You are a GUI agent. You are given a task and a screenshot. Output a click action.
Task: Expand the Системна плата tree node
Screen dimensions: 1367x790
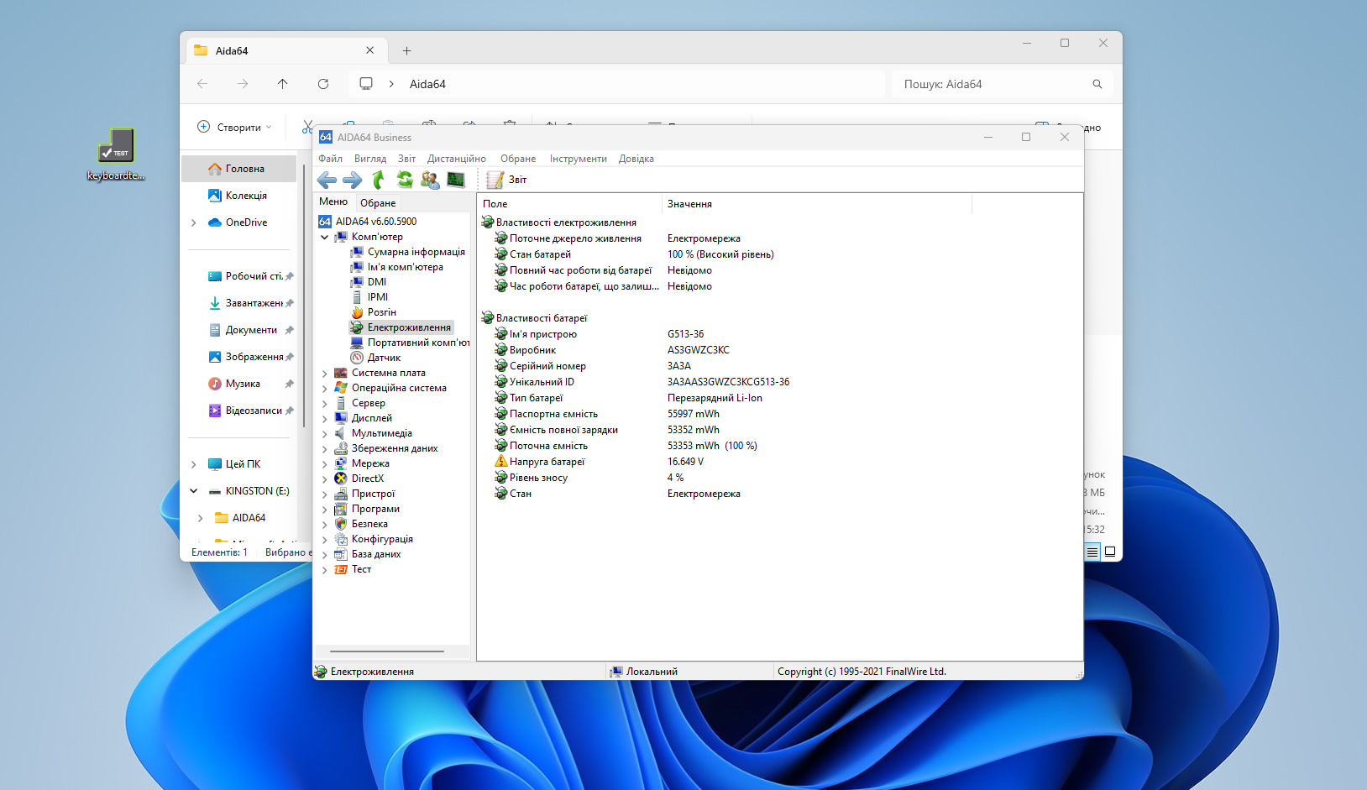(325, 373)
